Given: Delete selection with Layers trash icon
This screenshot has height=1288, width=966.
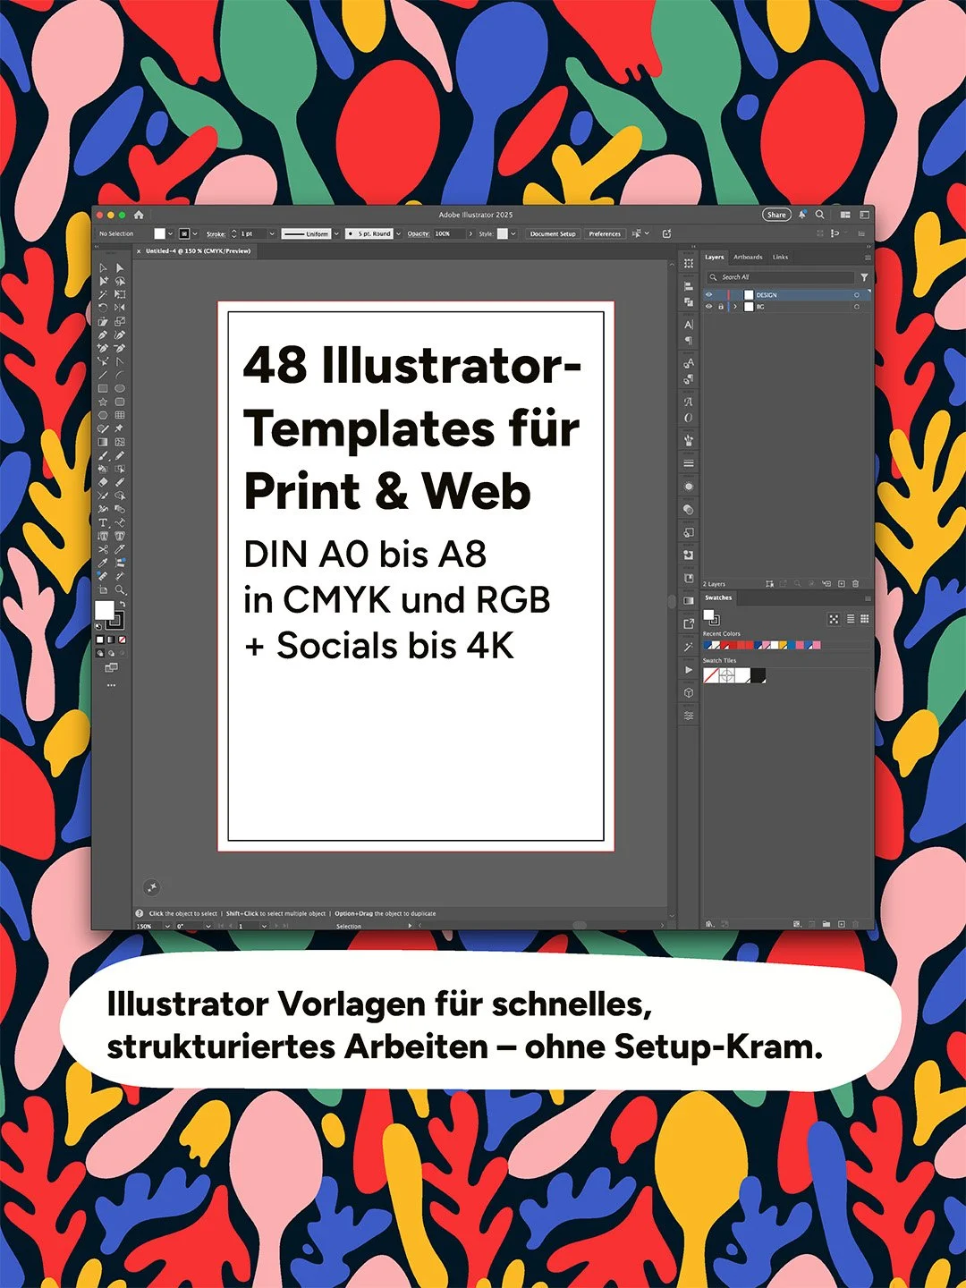Looking at the screenshot, I should [x=855, y=584].
